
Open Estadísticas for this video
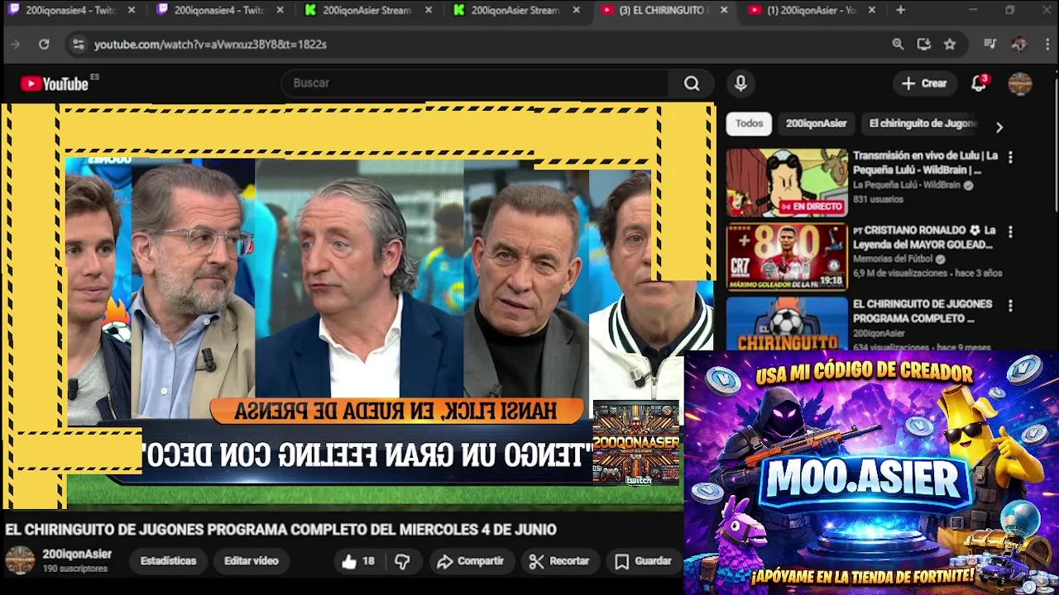point(168,561)
